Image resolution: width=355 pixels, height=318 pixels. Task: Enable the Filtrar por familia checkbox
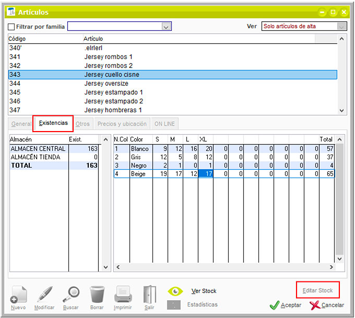(11, 27)
